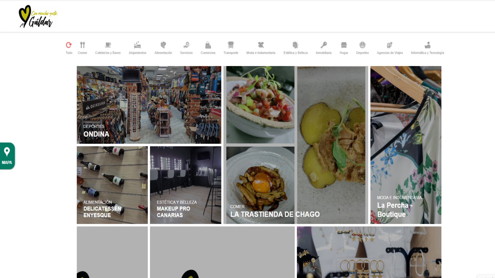
Task: Open the ceviche bowl dish photo
Action: (x=260, y=105)
